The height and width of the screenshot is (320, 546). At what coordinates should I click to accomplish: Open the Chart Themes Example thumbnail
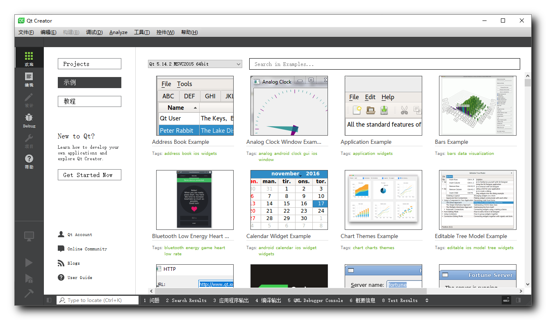click(x=383, y=200)
